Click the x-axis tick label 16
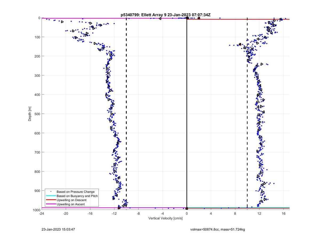Image resolution: width=320 pixels, height=236 pixels. [283, 214]
